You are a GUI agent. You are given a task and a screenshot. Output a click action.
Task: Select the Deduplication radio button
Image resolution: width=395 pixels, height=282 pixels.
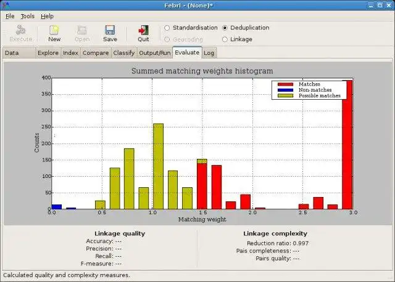click(x=225, y=28)
